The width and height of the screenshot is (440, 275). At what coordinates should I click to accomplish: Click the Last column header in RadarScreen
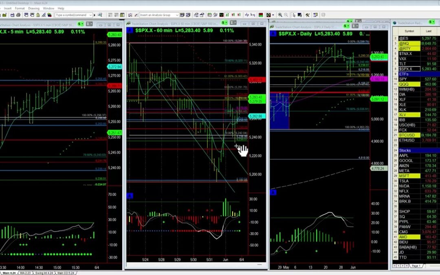(429, 31)
